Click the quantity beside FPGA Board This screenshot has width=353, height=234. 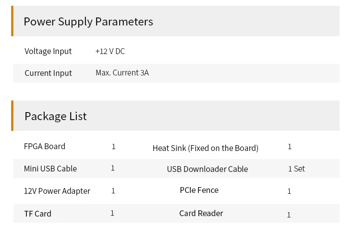coord(113,146)
